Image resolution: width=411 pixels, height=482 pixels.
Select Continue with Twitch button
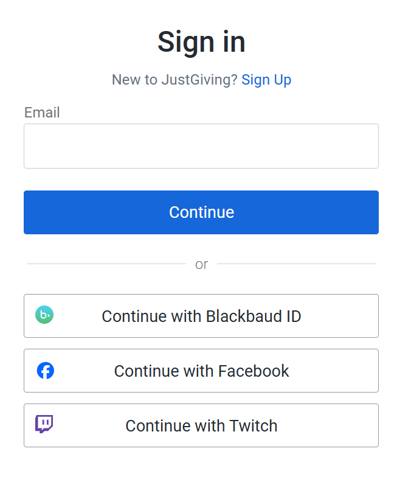[x=201, y=425]
